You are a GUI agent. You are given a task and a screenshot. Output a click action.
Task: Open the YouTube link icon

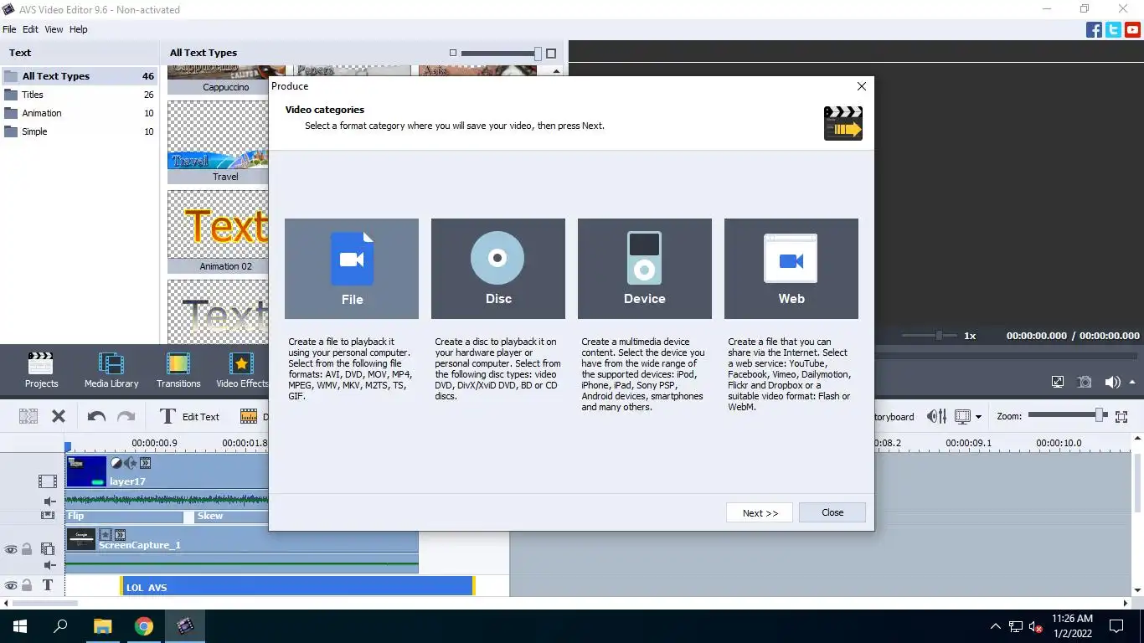[x=1132, y=30]
